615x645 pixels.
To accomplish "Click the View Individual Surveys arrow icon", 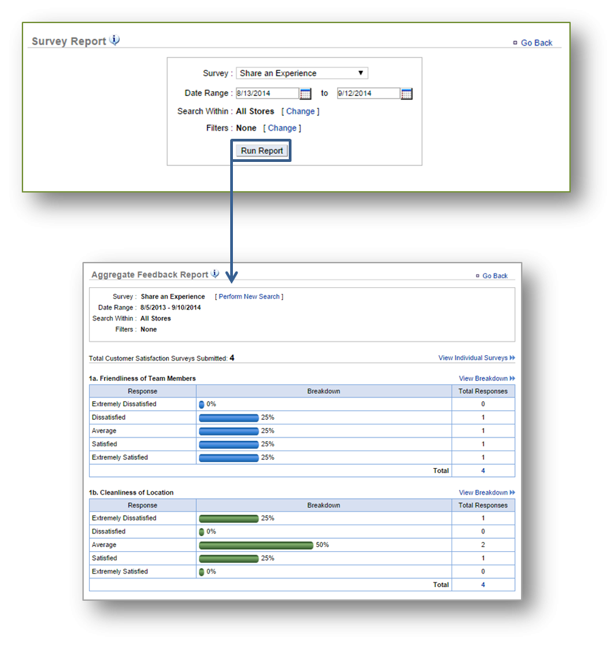I will tap(513, 358).
